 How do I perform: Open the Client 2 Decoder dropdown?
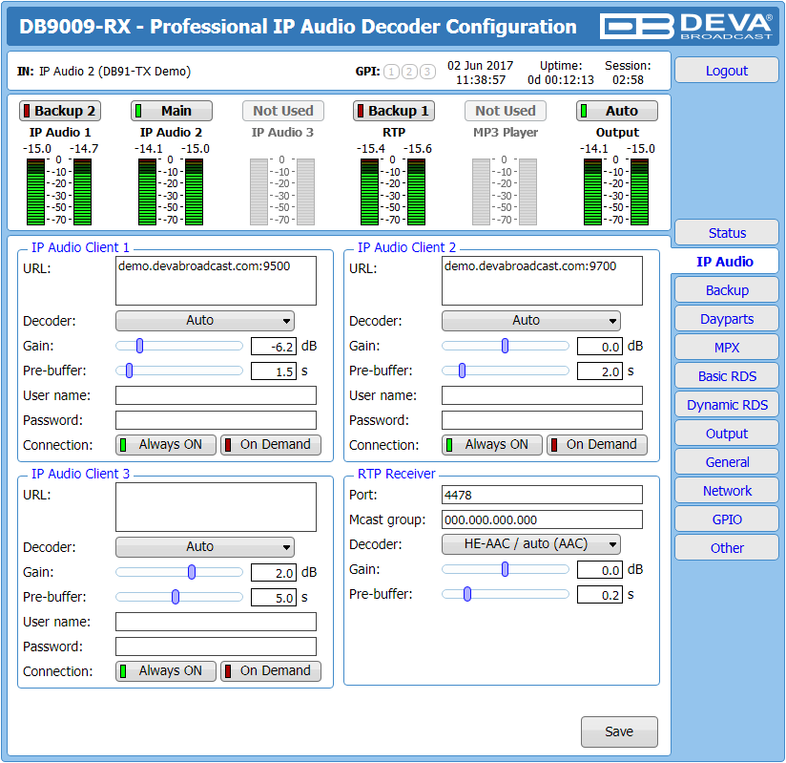531,321
